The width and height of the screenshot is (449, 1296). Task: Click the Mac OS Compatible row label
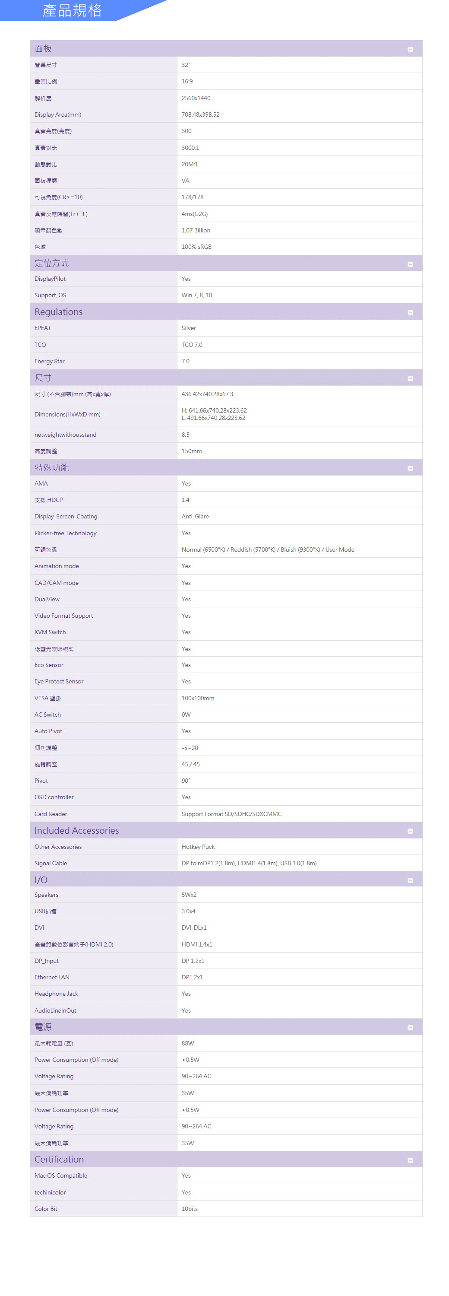pyautogui.click(x=60, y=1176)
